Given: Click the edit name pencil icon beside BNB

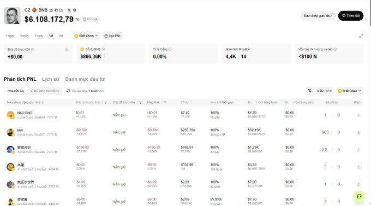Looking at the screenshot, I should pyautogui.click(x=51, y=10).
